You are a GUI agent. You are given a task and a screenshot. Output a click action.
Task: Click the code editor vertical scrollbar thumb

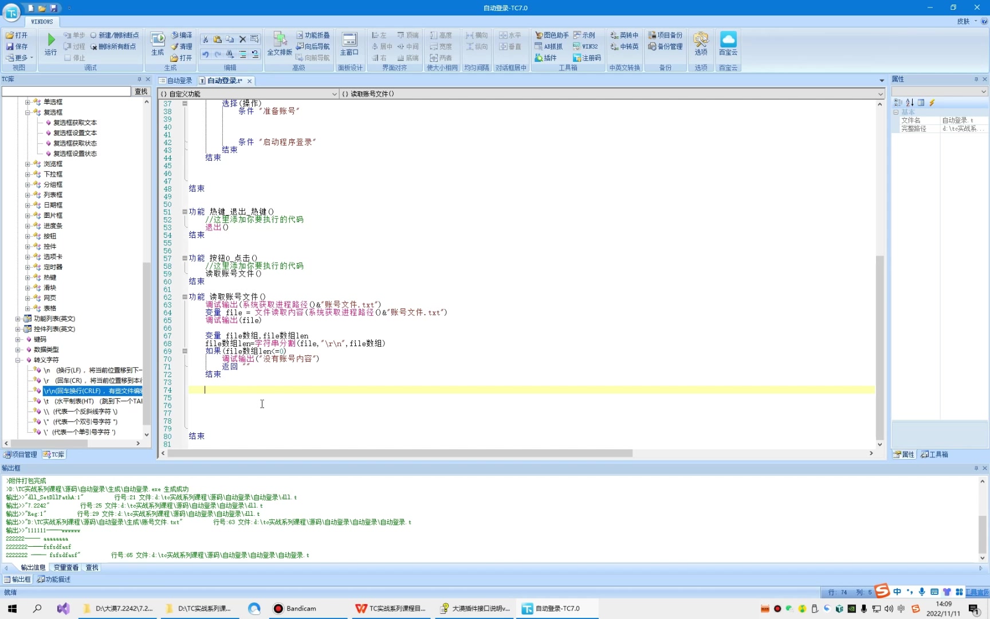[879, 347]
